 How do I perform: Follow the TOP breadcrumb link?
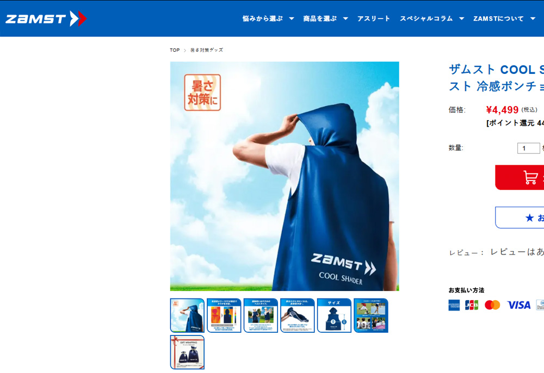click(175, 50)
